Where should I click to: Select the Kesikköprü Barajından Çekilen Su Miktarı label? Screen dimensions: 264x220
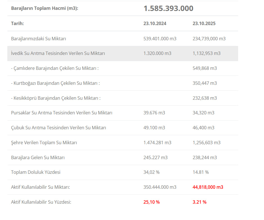pos(56,98)
